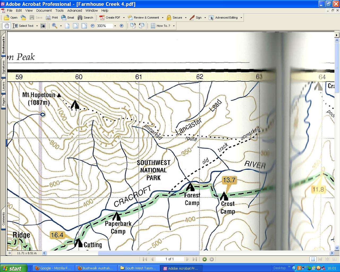
Task: Open the Layers navigation tab
Action: [x=3, y=86]
